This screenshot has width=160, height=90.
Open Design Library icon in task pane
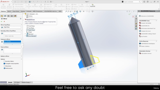[136, 19]
